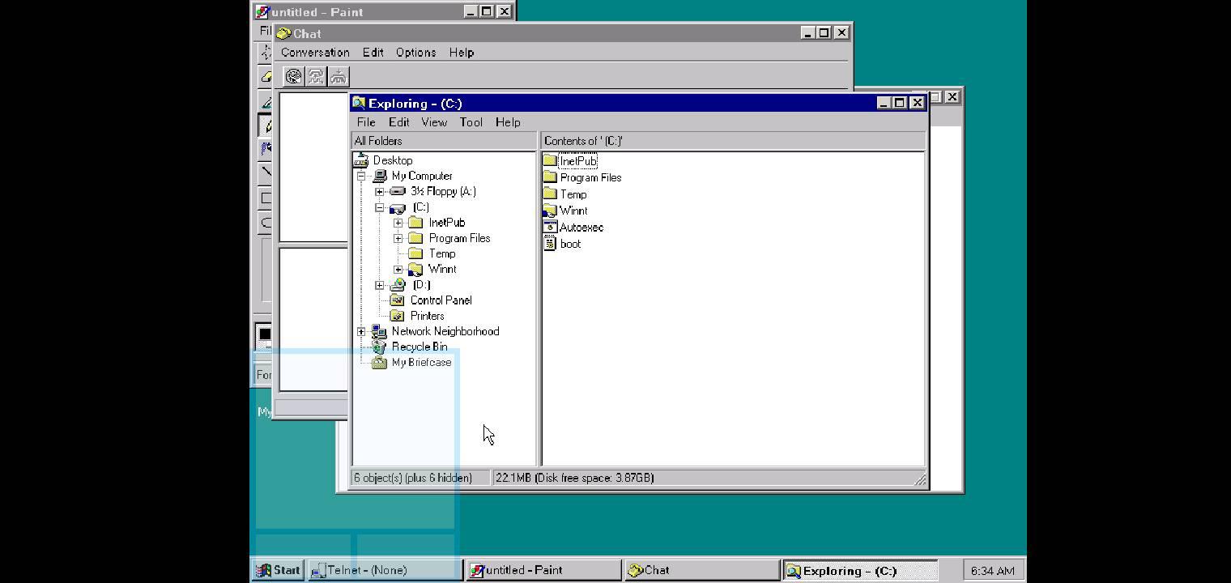Click the Exploring window title bar icon
Image resolution: width=1231 pixels, height=583 pixels.
359,103
